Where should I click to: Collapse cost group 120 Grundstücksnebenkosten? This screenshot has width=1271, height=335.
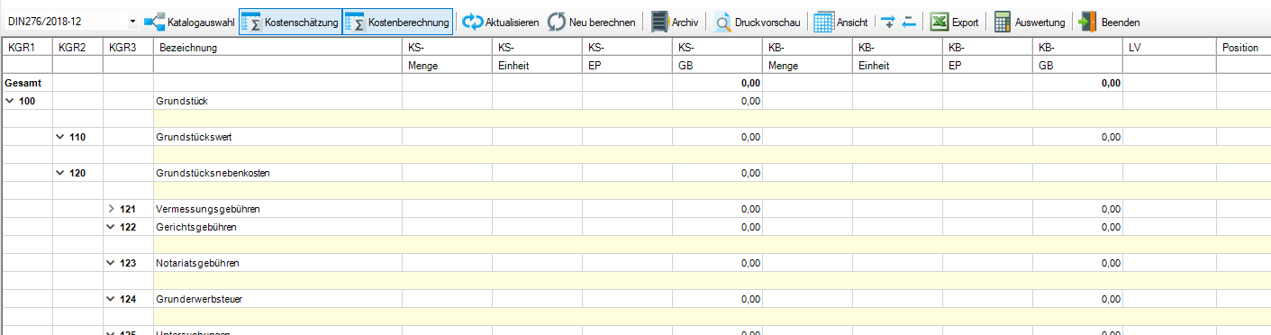coord(60,173)
